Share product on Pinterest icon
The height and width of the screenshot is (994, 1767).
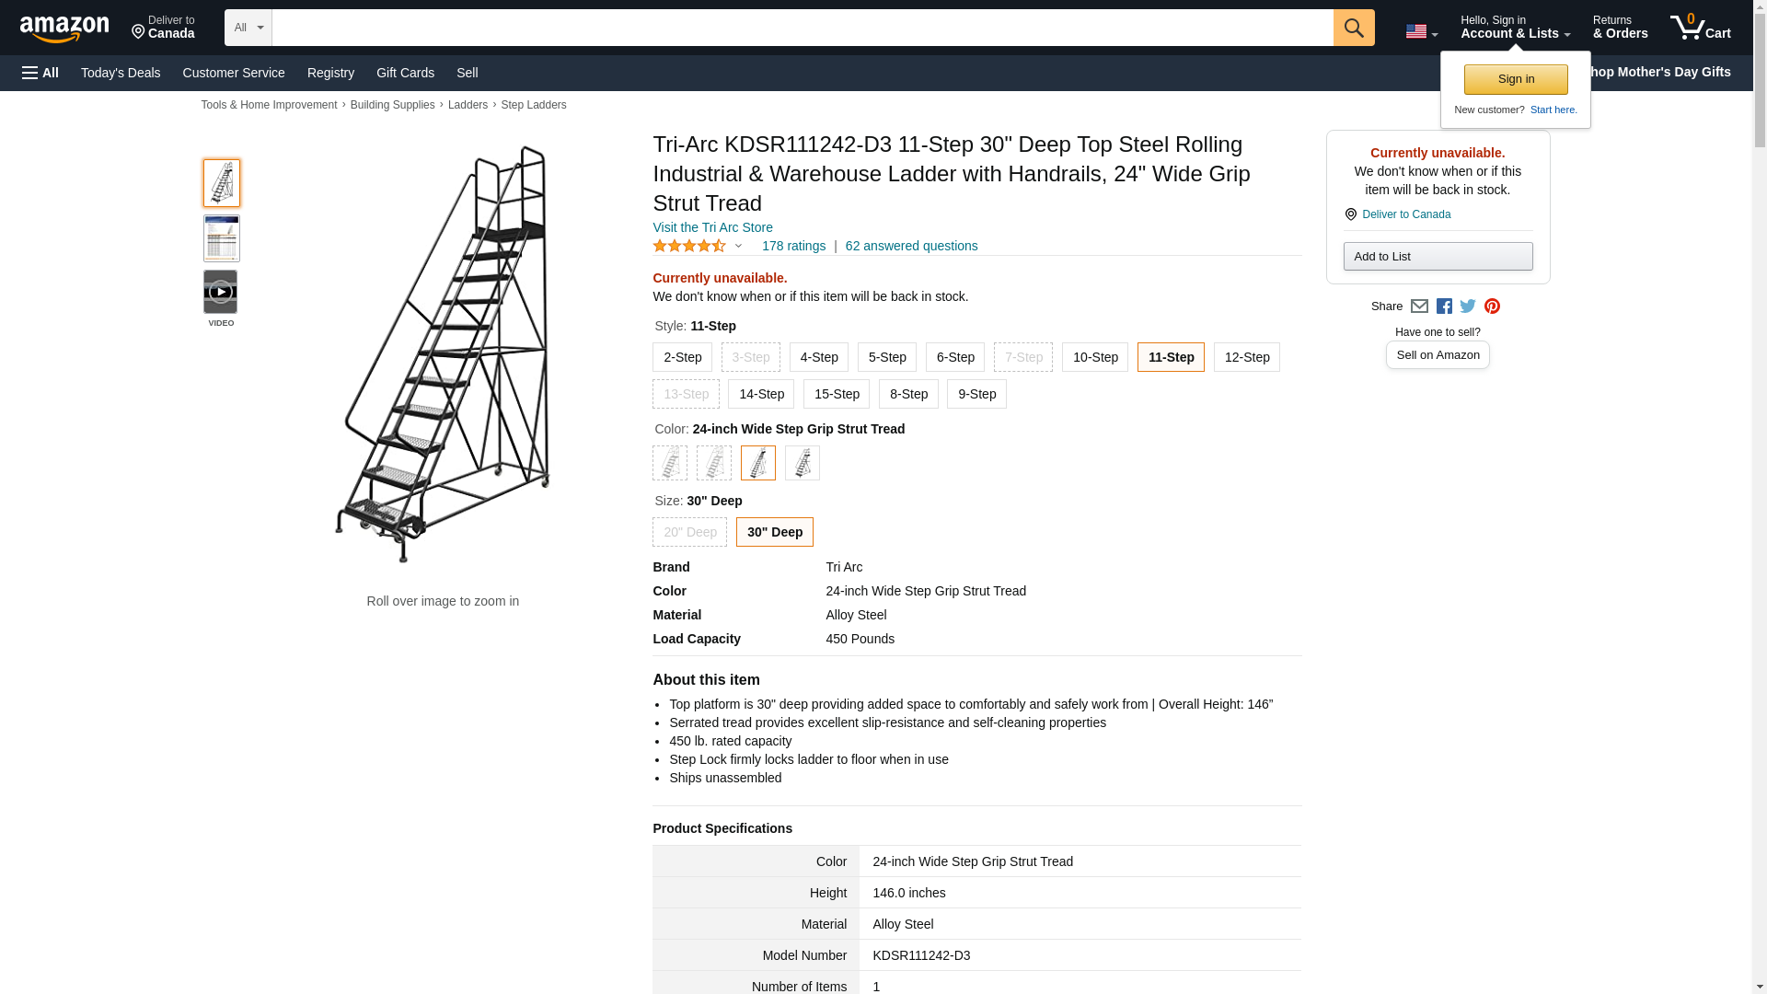1492,306
